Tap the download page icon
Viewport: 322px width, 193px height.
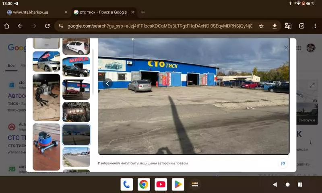coord(275,26)
